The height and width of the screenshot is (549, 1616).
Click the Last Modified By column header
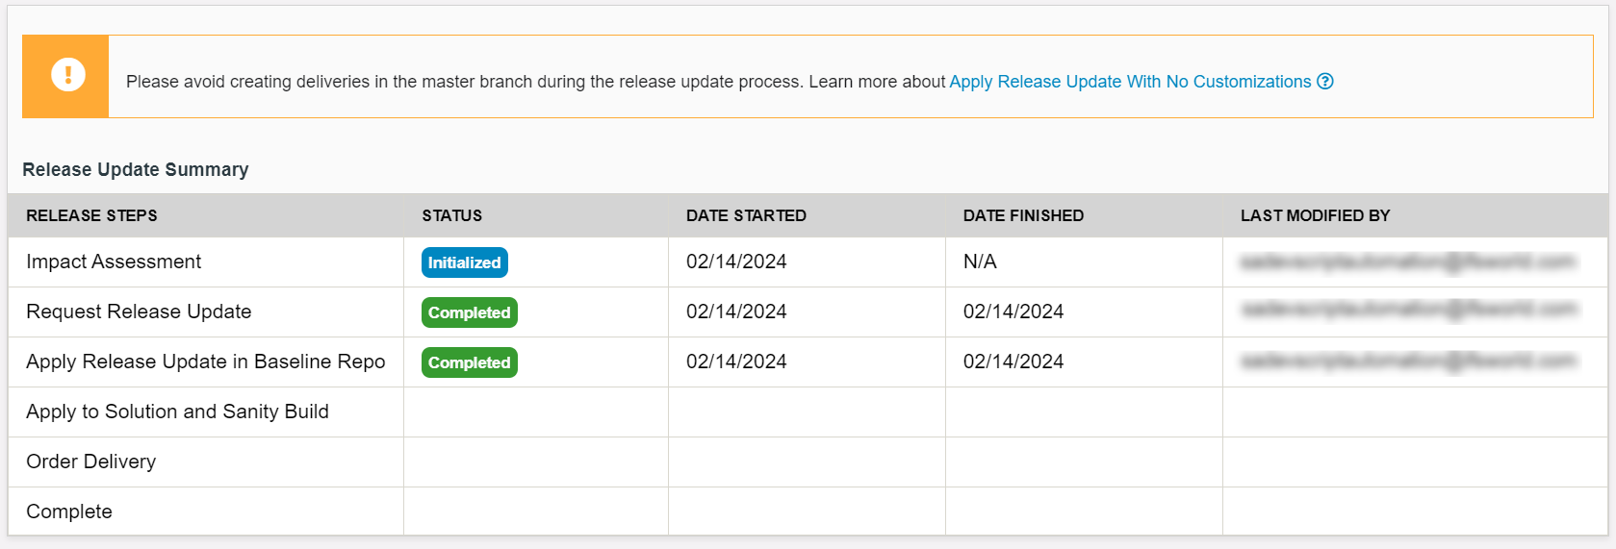(x=1315, y=215)
